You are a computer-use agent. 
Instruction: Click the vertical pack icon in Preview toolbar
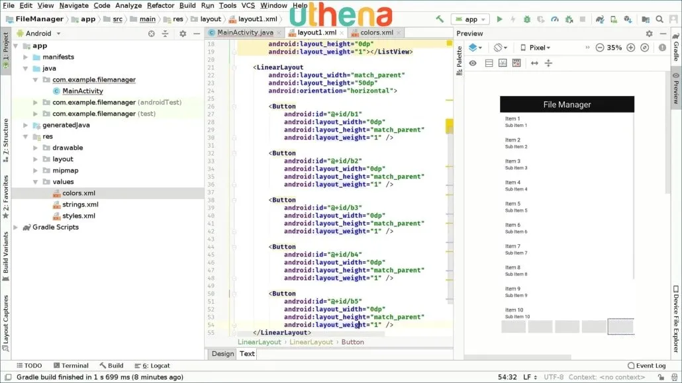point(548,63)
